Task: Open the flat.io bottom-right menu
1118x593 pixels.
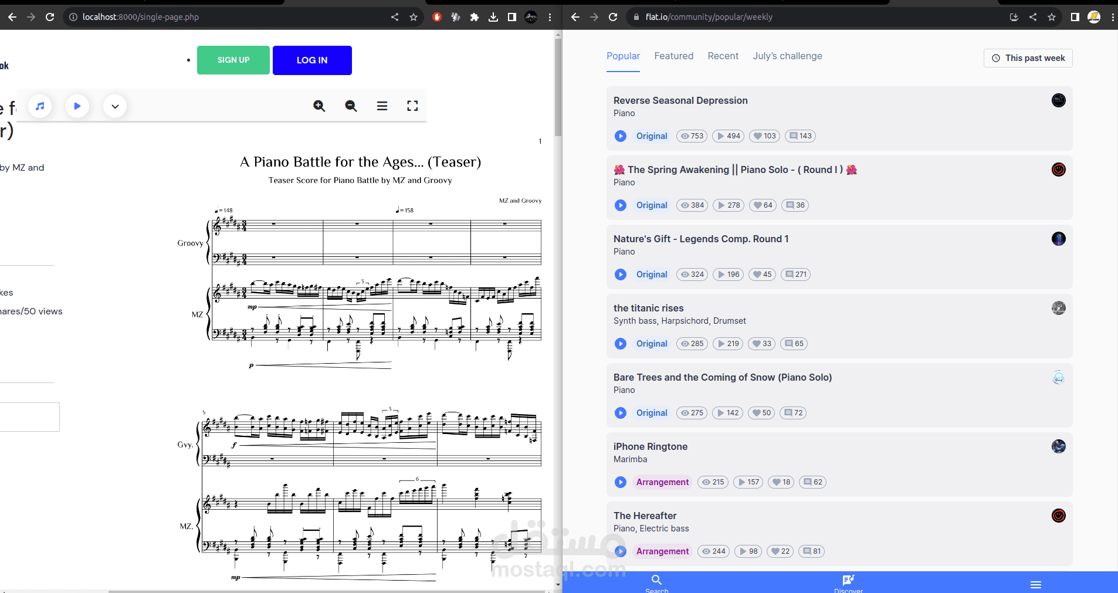Action: coord(1036,584)
